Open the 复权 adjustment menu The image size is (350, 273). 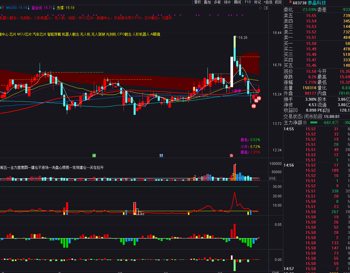(197, 2)
